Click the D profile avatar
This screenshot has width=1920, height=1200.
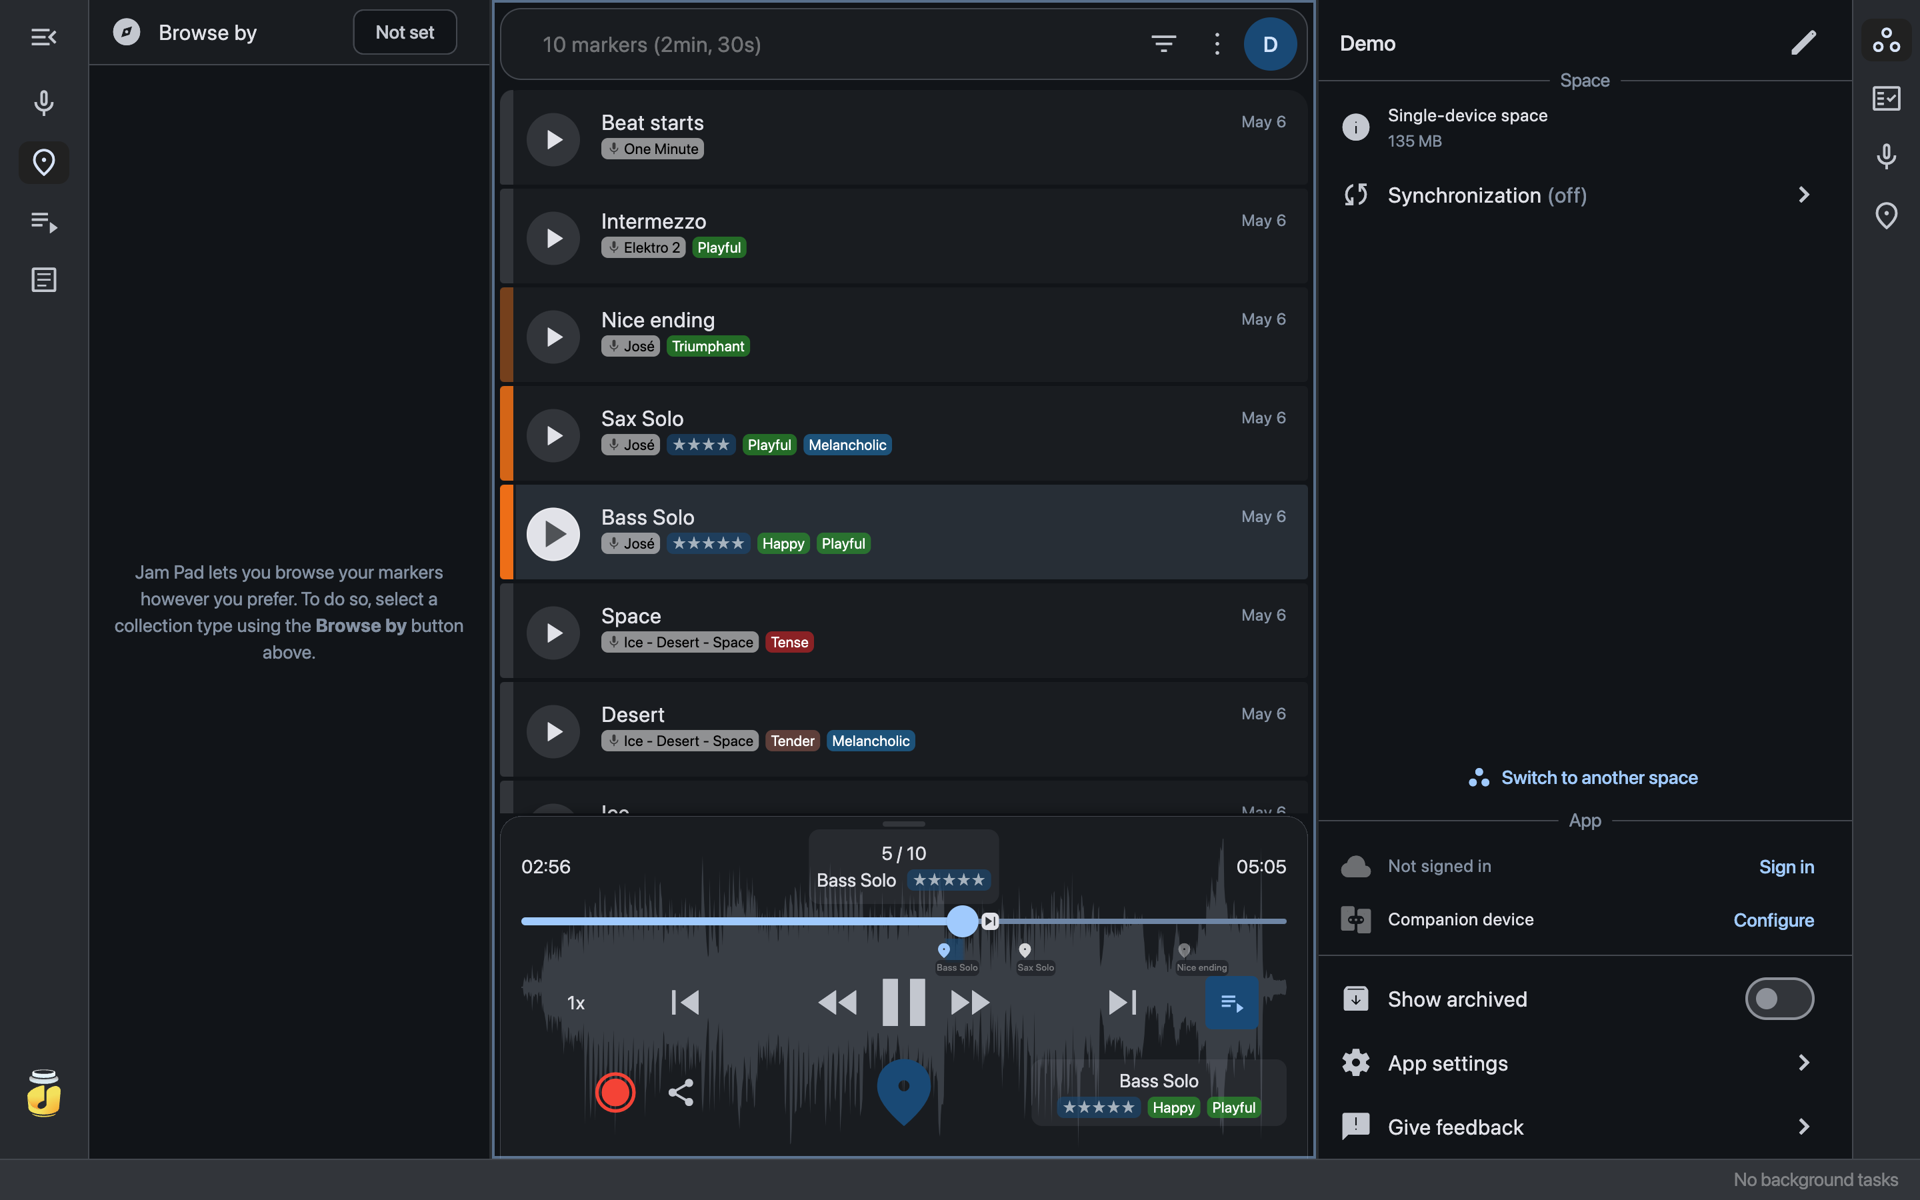click(1270, 43)
